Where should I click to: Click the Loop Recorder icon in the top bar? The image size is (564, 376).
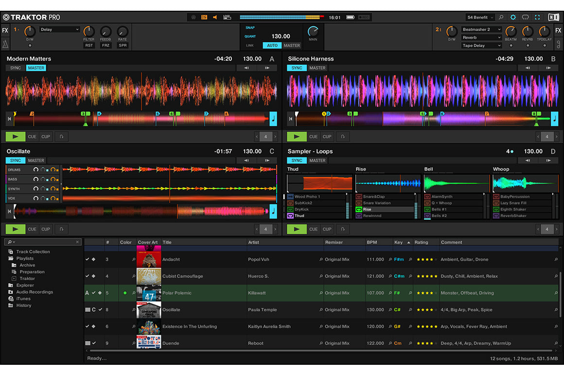(227, 17)
